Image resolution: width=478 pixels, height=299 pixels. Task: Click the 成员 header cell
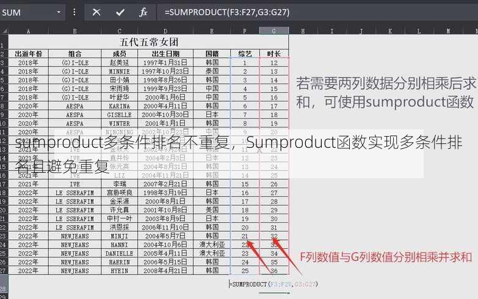[119, 54]
